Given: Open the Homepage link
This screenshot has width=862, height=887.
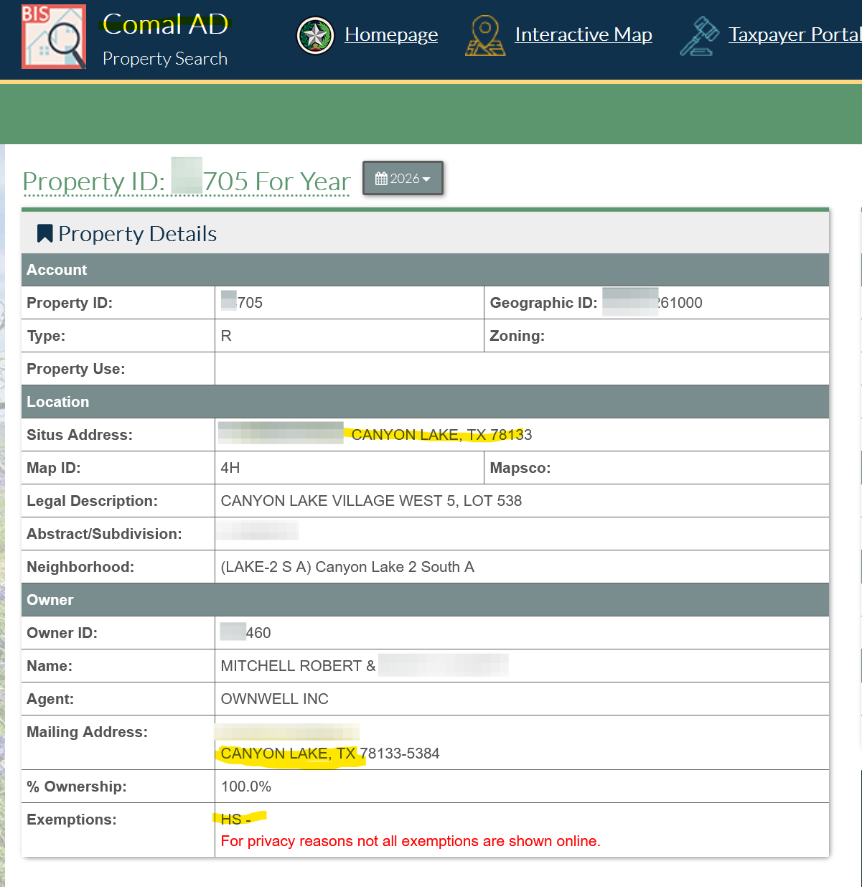Looking at the screenshot, I should click(391, 34).
